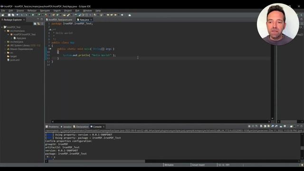The width and height of the screenshot is (304, 171).
Task: Maximize the Package Explorer view
Action: 41,19
